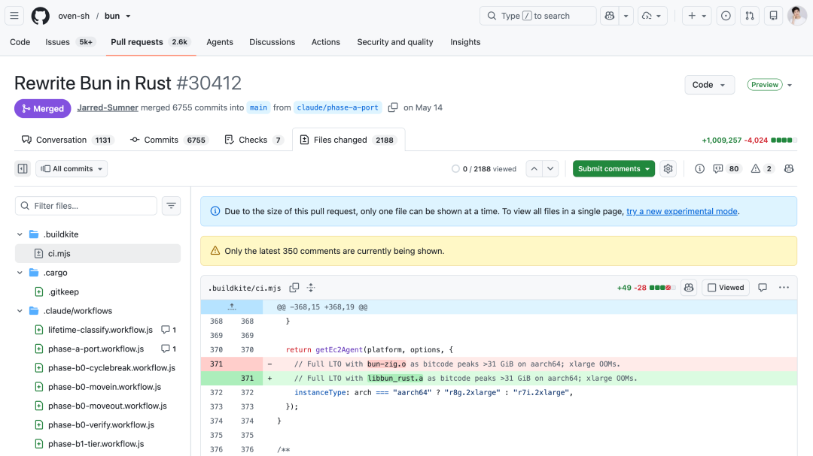Focus the Filter files input field
The height and width of the screenshot is (456, 813).
[x=86, y=206]
